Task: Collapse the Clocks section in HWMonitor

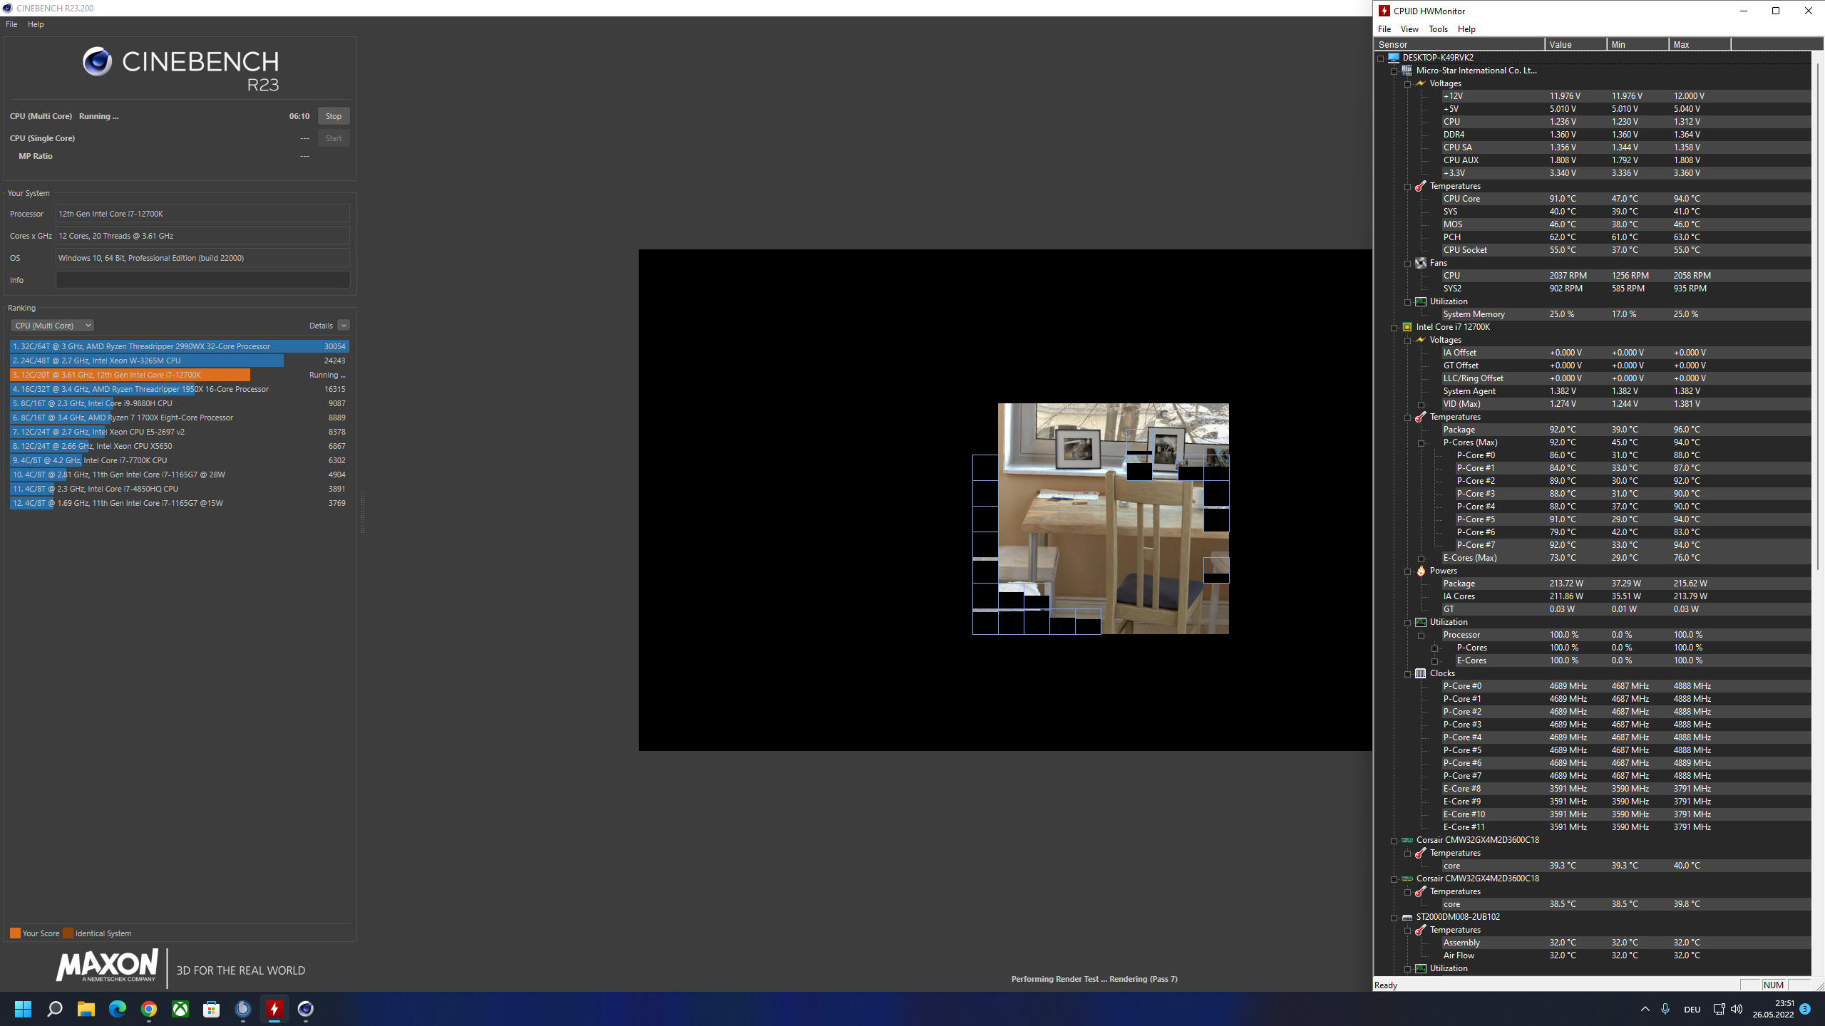Action: [1408, 674]
